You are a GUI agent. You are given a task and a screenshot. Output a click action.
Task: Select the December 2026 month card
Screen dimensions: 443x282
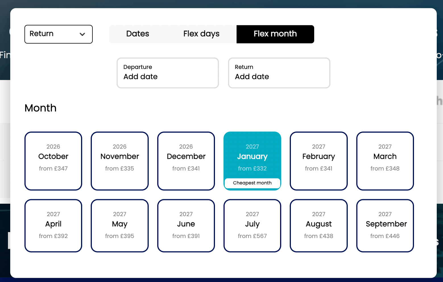[186, 161]
